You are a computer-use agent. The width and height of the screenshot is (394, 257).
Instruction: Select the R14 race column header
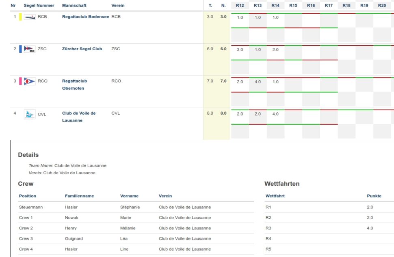click(275, 6)
